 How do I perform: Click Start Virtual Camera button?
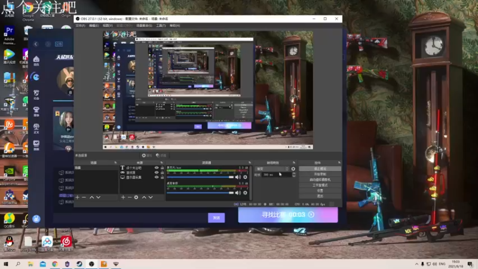320,180
